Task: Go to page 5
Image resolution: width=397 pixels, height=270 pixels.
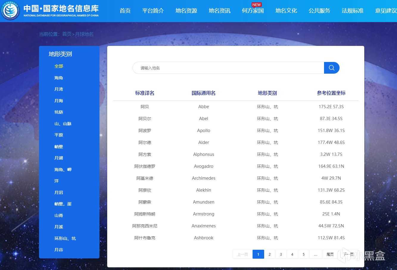Action: pyautogui.click(x=303, y=254)
